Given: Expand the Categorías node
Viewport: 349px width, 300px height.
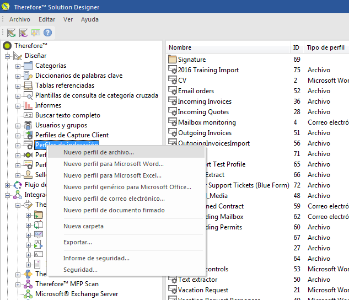Looking at the screenshot, I should (18, 66).
